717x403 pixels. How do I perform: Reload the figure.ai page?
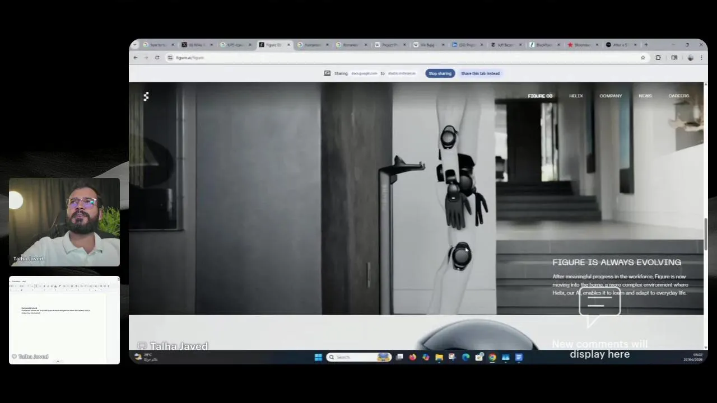point(157,58)
